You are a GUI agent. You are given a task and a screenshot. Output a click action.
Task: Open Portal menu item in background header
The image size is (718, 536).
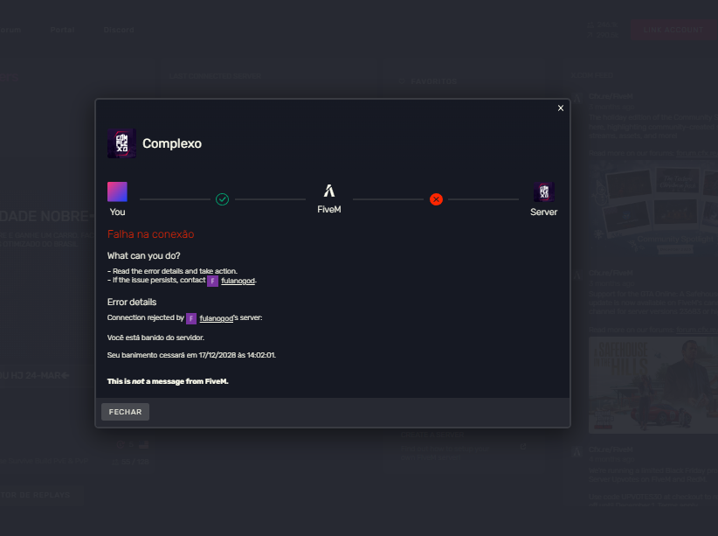[62, 30]
